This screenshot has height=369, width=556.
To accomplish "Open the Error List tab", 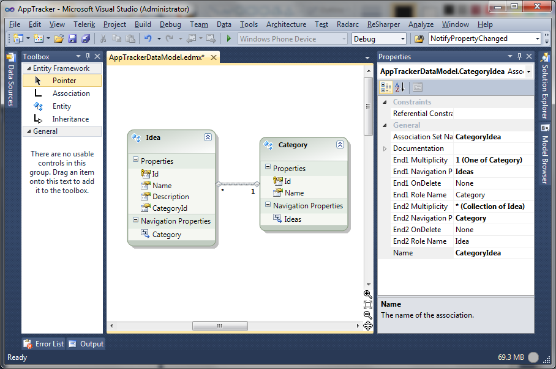I will 43,344.
